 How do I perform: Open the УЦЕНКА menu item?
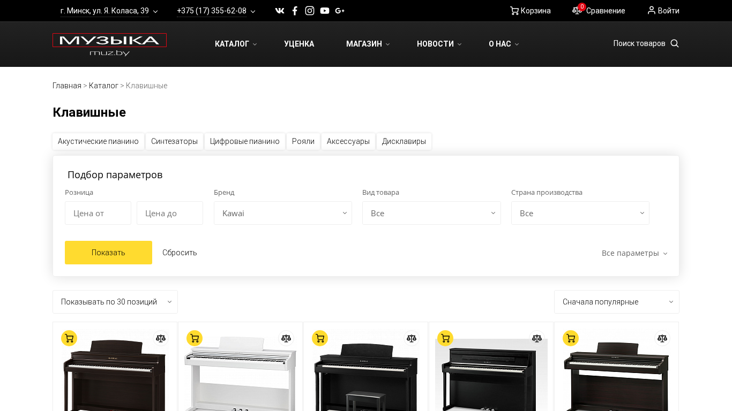[x=299, y=44]
